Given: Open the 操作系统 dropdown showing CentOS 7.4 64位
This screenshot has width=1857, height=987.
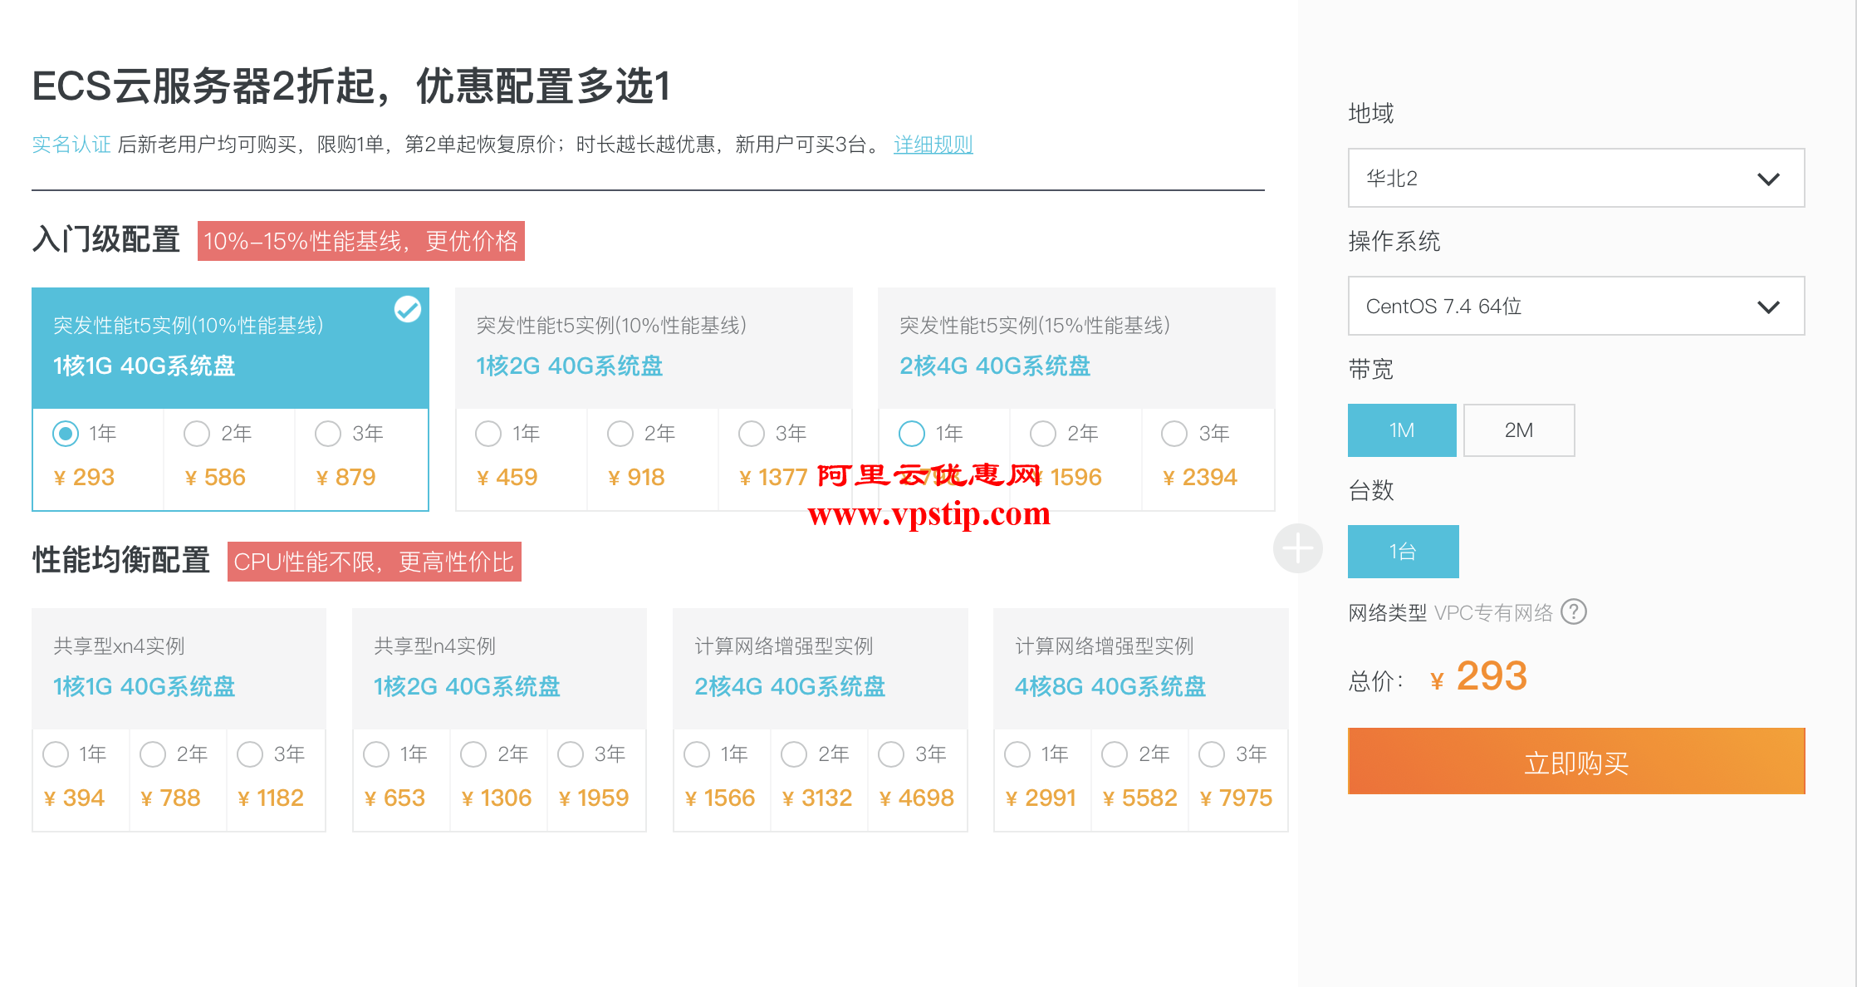Looking at the screenshot, I should pyautogui.click(x=1576, y=306).
